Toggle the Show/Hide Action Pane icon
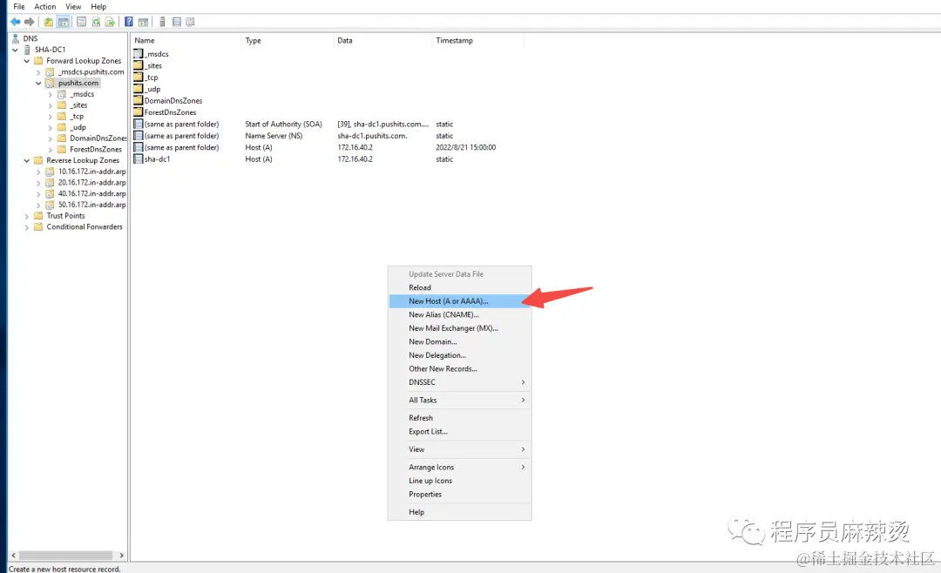The image size is (941, 573). 143,22
